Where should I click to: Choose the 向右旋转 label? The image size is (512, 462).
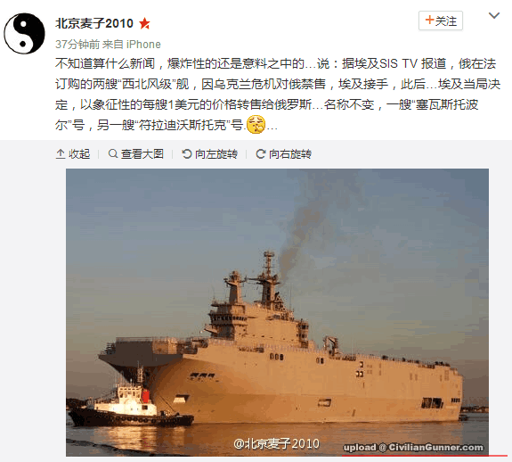coord(290,154)
